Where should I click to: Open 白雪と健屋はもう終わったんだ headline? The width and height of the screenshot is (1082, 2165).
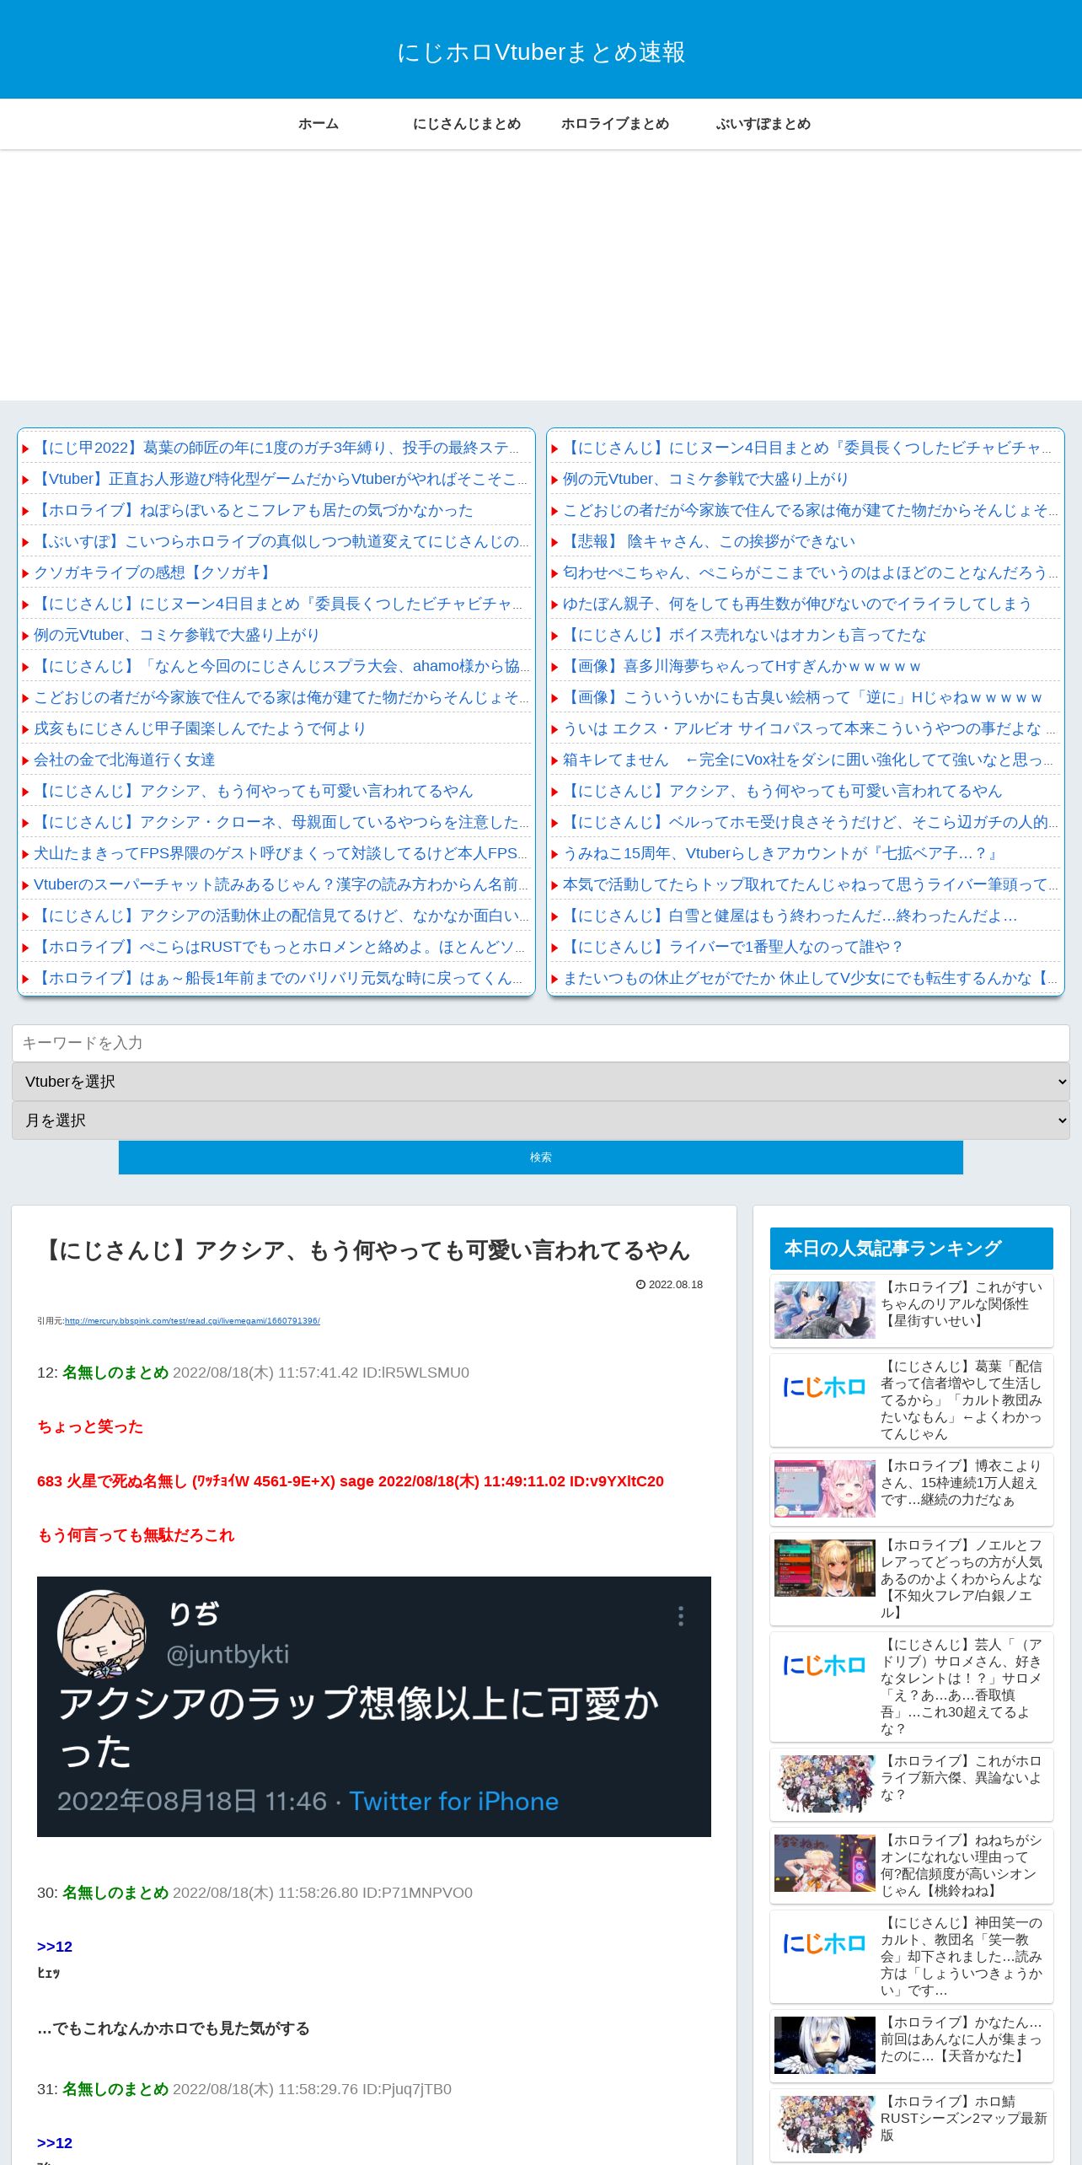(x=790, y=916)
